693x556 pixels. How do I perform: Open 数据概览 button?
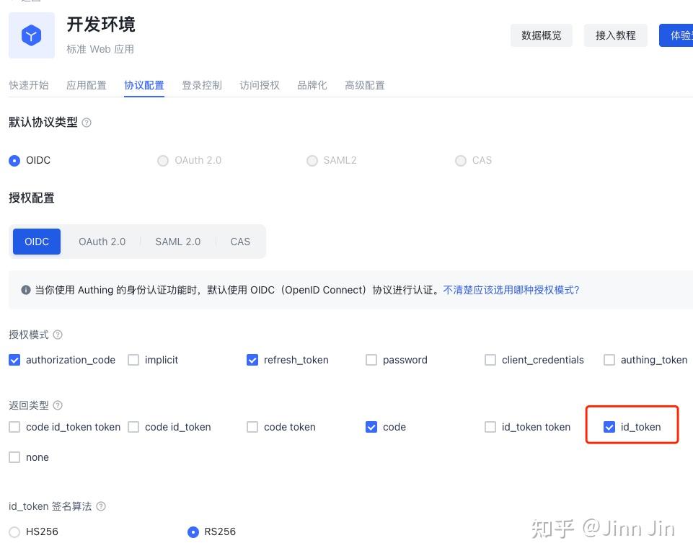click(x=542, y=35)
